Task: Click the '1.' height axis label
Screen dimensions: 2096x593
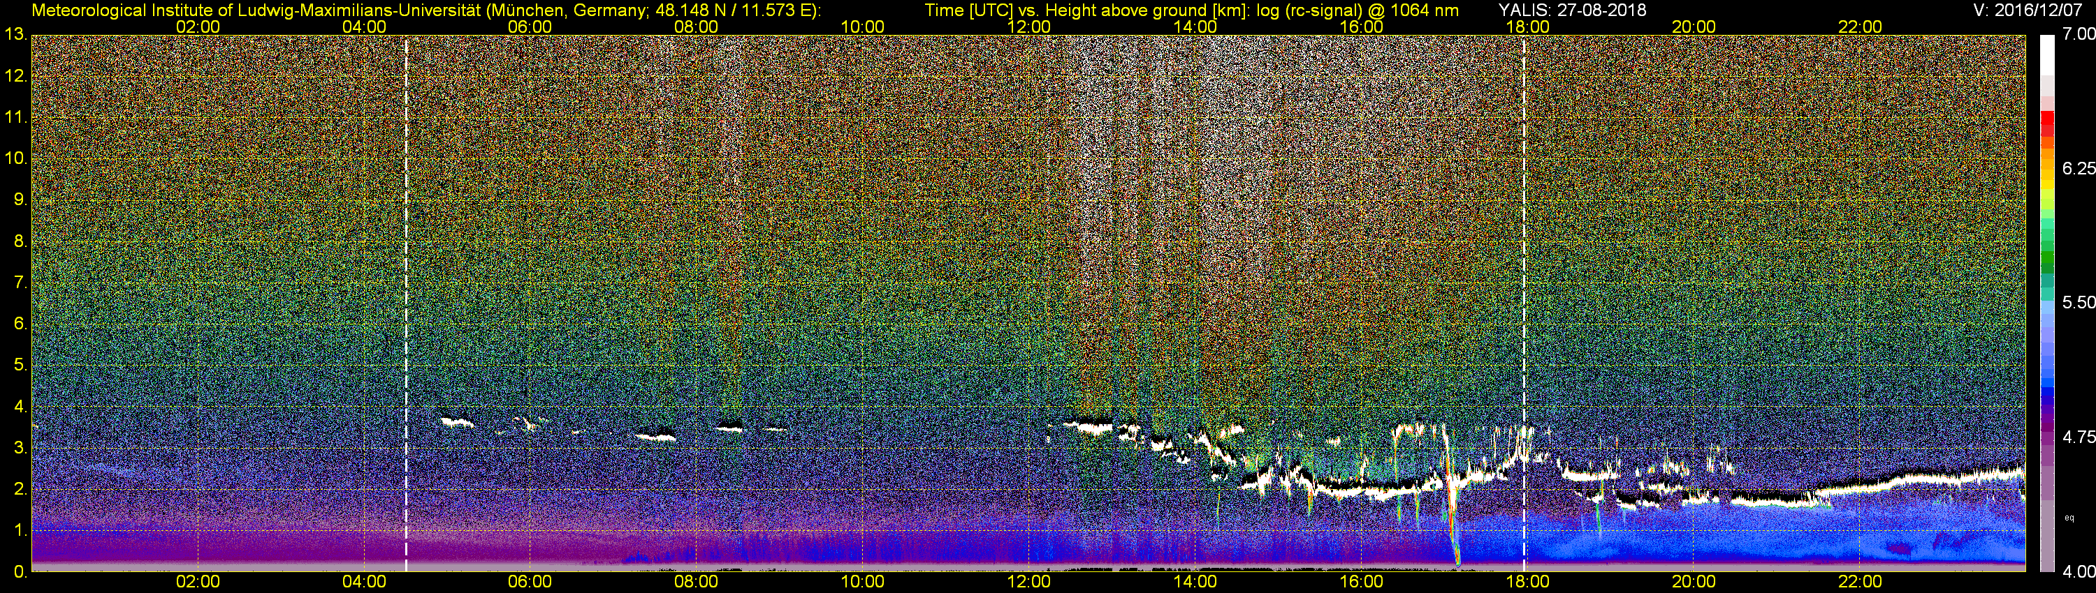Action: [21, 530]
